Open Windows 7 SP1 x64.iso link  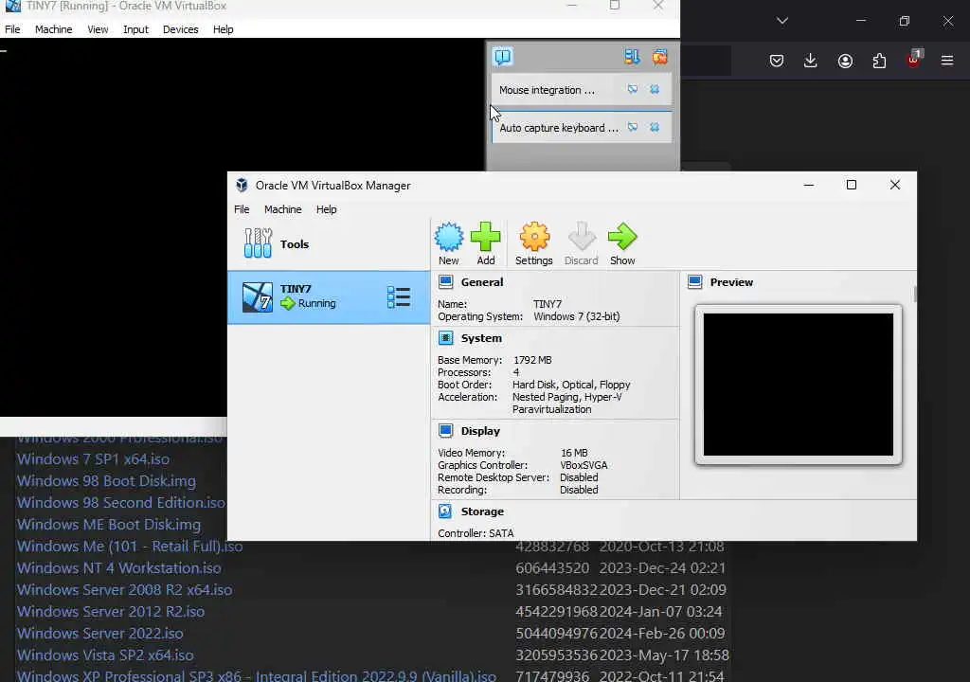tap(93, 459)
